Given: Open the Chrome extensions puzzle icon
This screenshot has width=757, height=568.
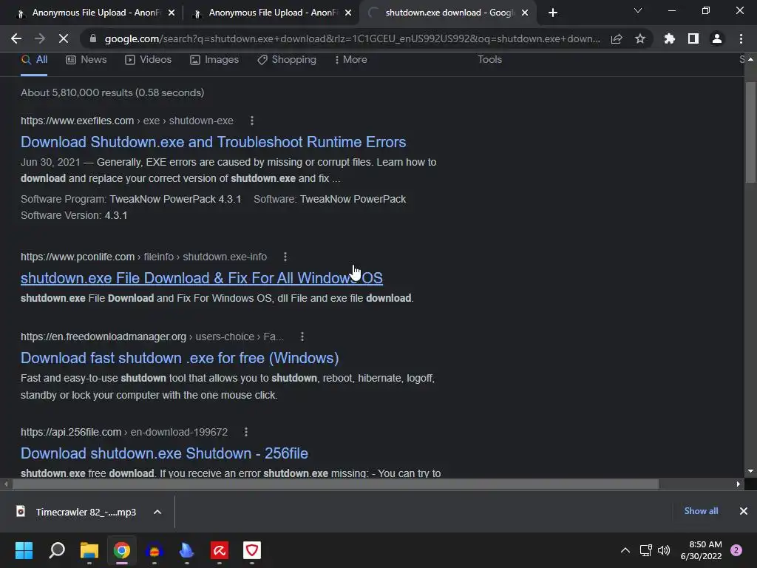Looking at the screenshot, I should pos(670,38).
